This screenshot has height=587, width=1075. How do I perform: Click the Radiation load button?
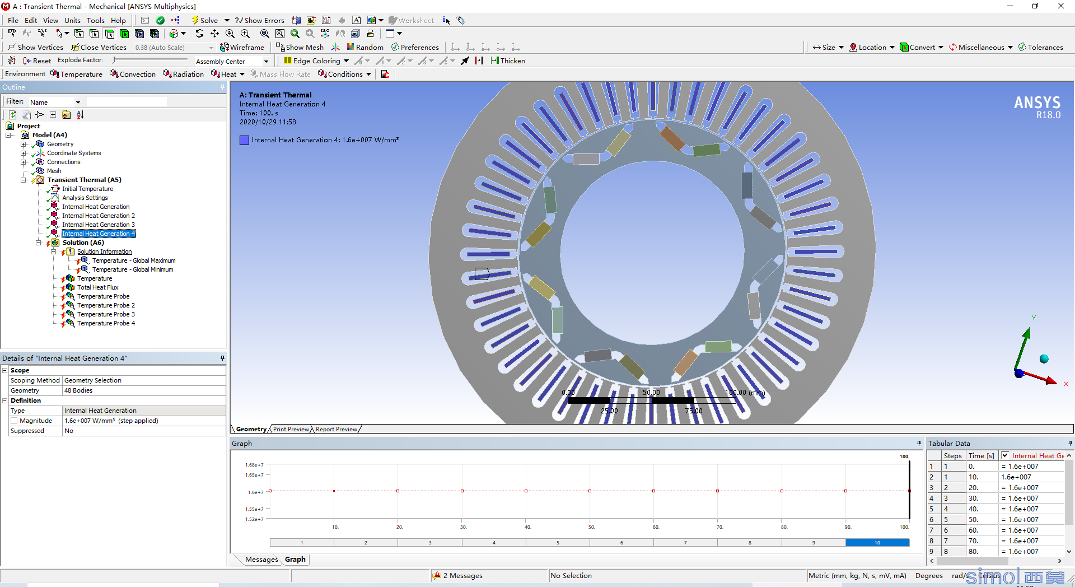183,74
